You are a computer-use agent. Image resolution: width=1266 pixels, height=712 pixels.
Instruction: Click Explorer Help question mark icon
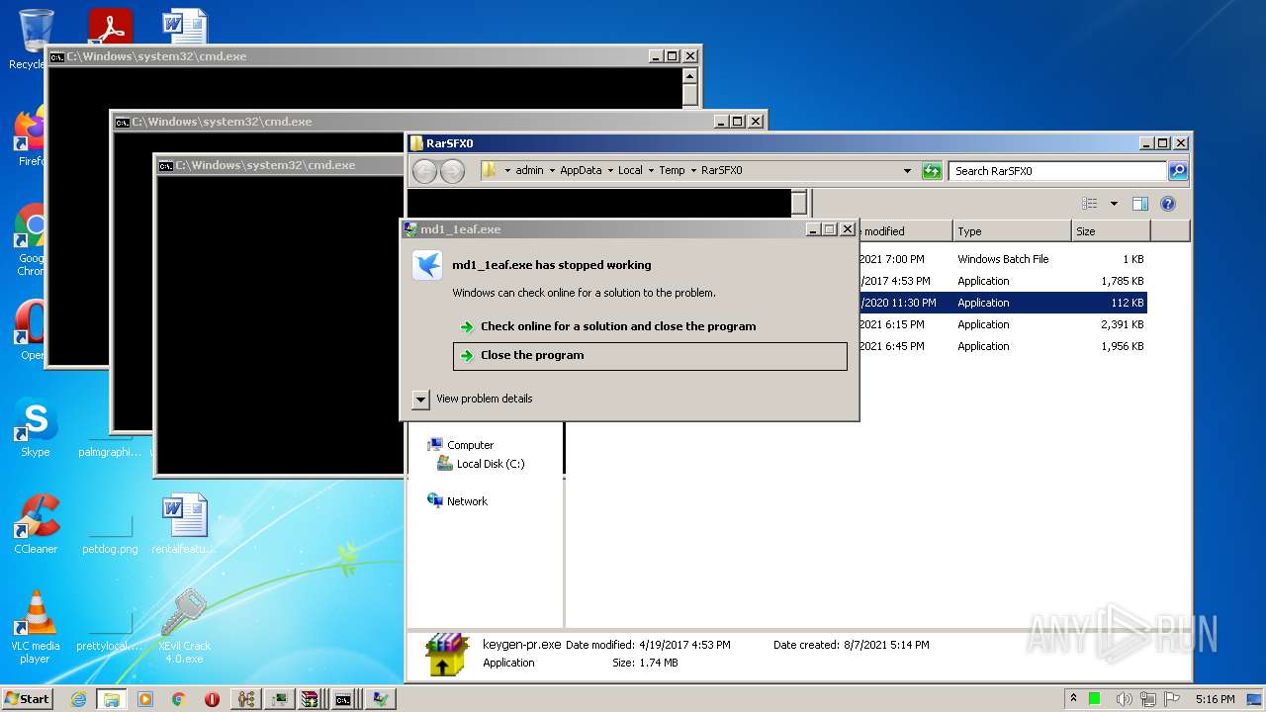pyautogui.click(x=1167, y=204)
